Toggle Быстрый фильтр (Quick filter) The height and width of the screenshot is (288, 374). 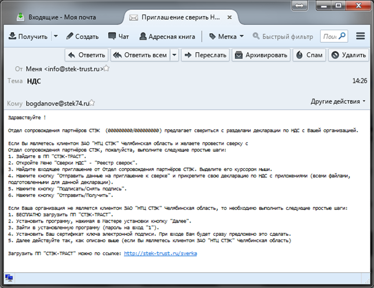283,37
